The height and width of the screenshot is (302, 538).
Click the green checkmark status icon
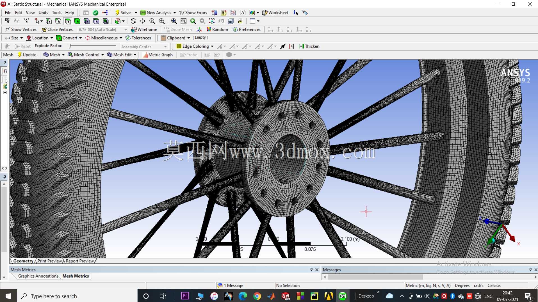95,13
